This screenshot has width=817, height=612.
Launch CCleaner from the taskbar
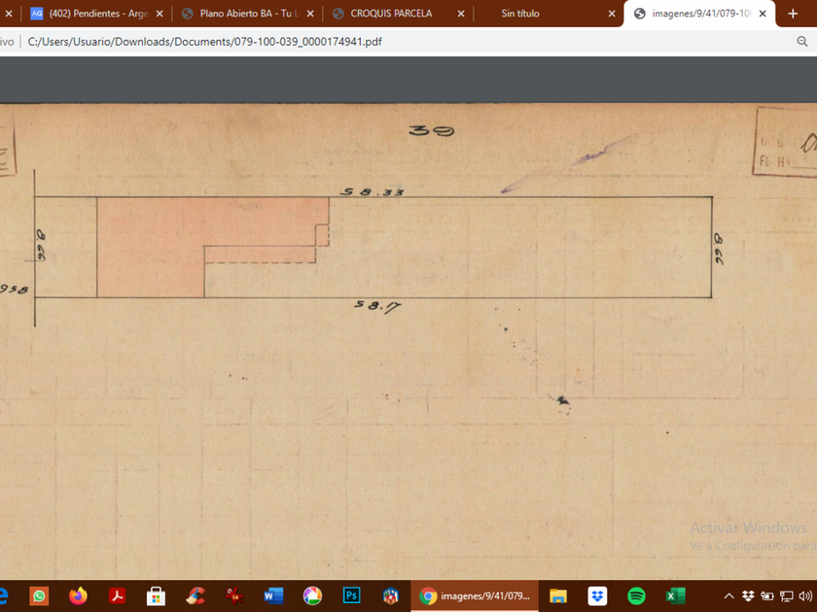tap(195, 595)
